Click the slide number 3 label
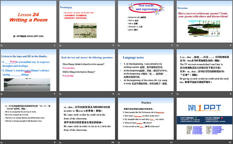The width and height of the screenshot is (233, 144). [x=172, y=45]
